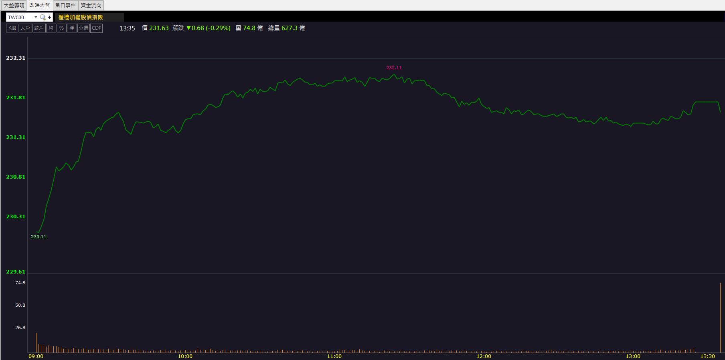The image size is (725, 360).
Task: Enable the 均 average line button
Action: point(51,28)
